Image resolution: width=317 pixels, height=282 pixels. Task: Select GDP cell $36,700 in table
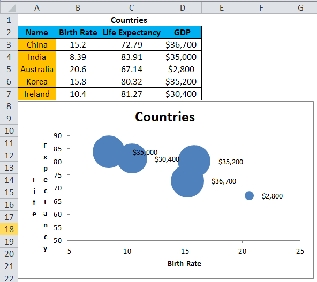pyautogui.click(x=183, y=44)
